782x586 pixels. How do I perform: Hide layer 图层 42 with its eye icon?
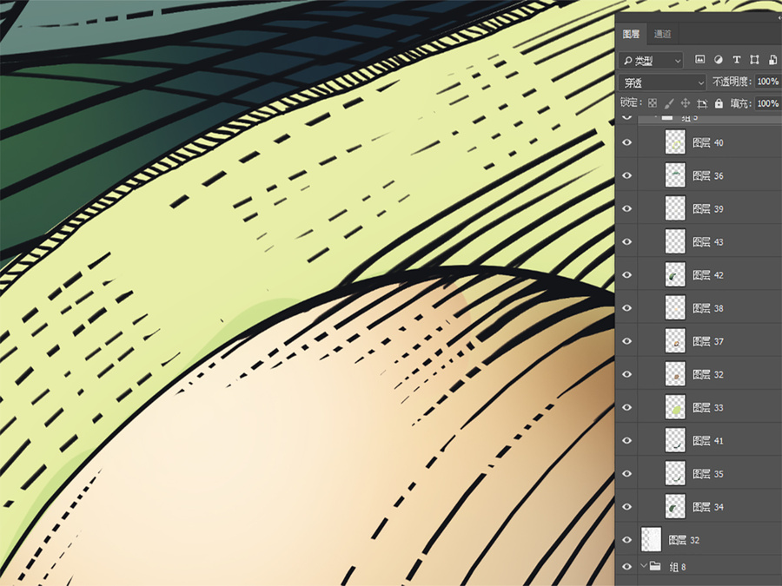(x=626, y=275)
